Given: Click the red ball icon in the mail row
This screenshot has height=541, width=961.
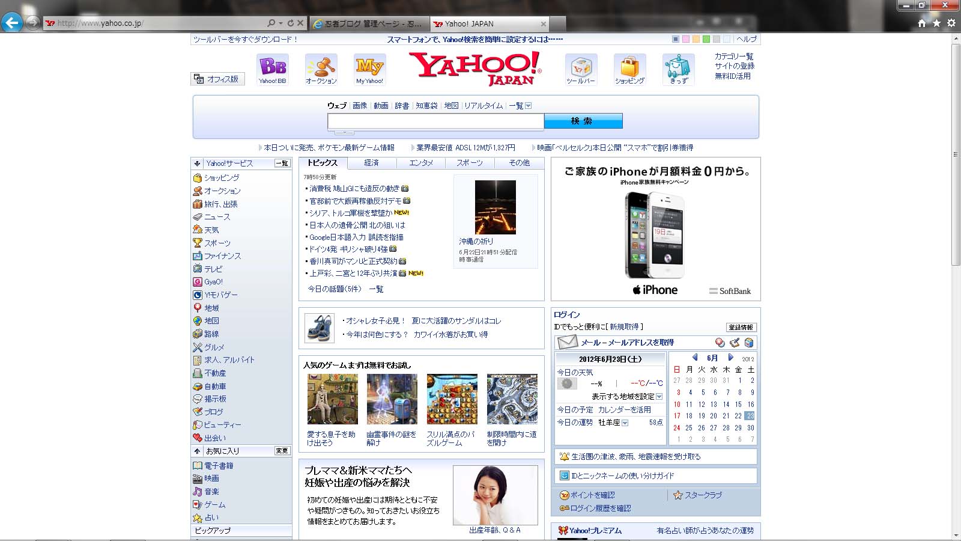Looking at the screenshot, I should tap(720, 343).
